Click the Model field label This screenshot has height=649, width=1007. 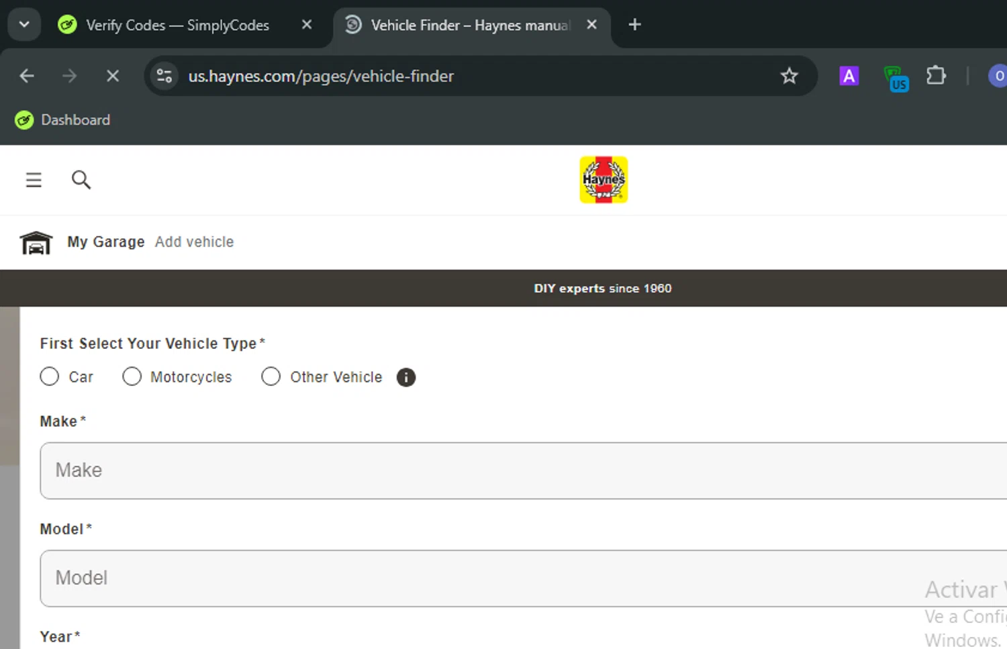[x=66, y=529]
